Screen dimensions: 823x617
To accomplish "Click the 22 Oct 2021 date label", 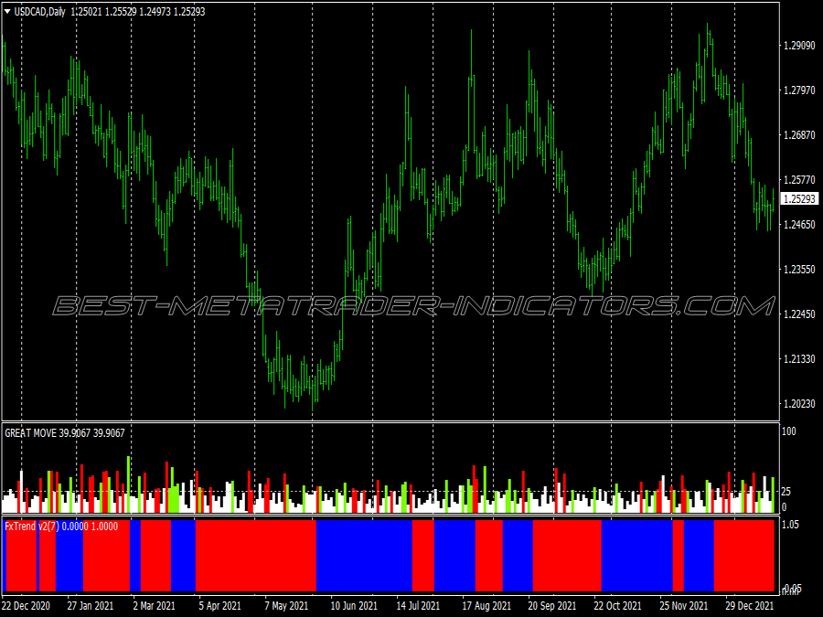I will 618,606.
